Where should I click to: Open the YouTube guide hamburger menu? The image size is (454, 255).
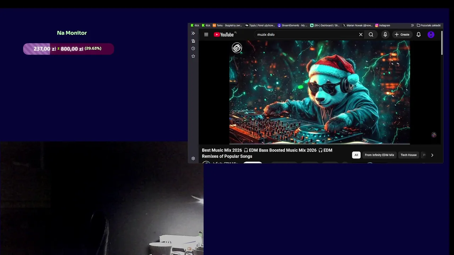coord(206,34)
